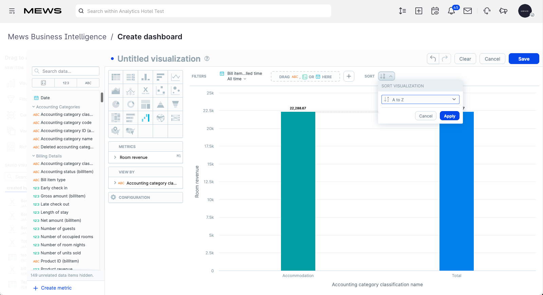Select the Pie chart visualization type
The width and height of the screenshot is (543, 295).
coord(116,104)
